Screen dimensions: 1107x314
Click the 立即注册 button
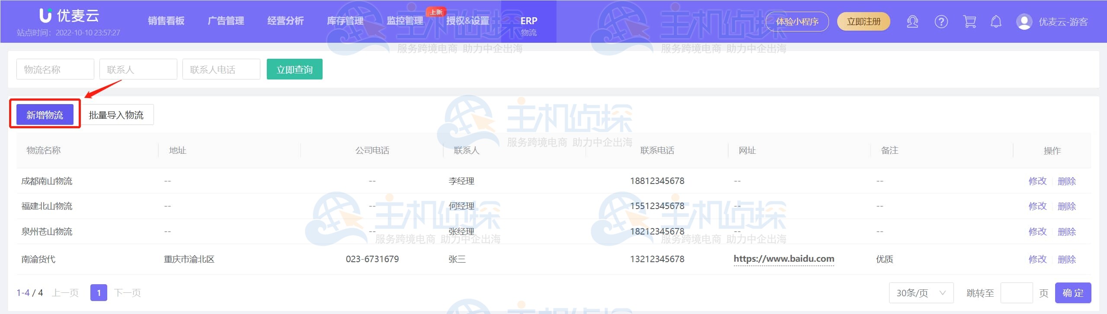[x=864, y=22]
